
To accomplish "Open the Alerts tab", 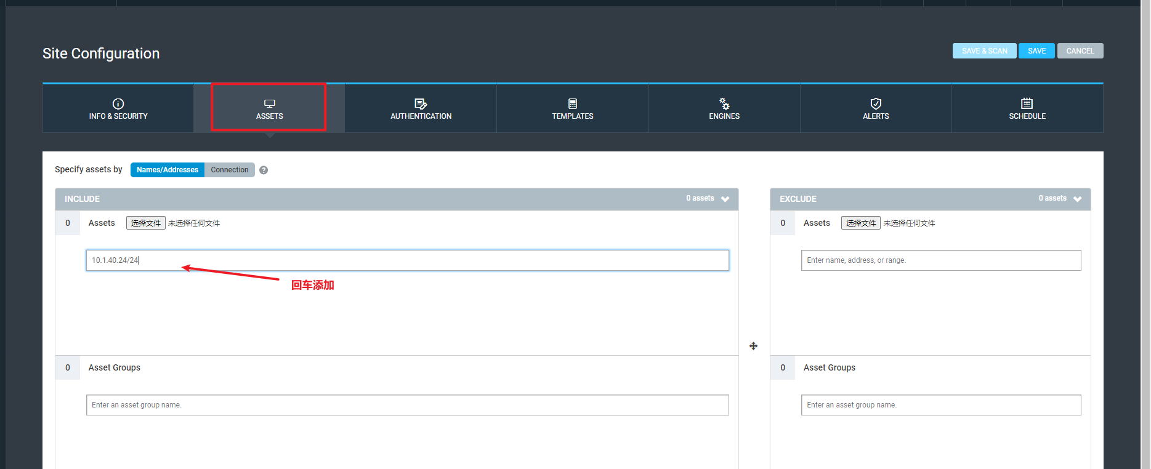I will (x=876, y=108).
